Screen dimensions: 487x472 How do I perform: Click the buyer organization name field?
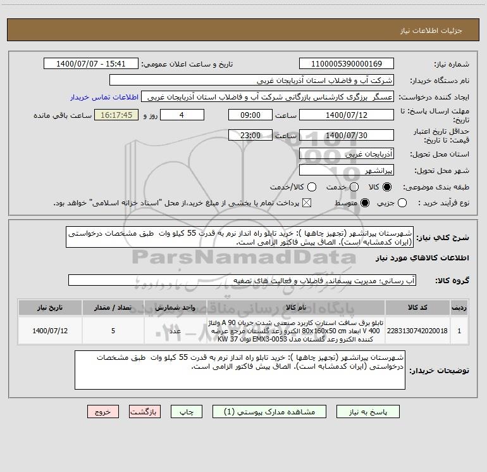252,80
